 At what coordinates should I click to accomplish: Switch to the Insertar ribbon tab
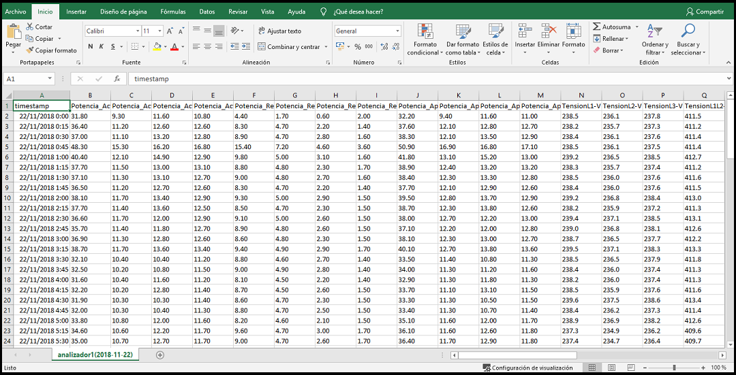[76, 12]
